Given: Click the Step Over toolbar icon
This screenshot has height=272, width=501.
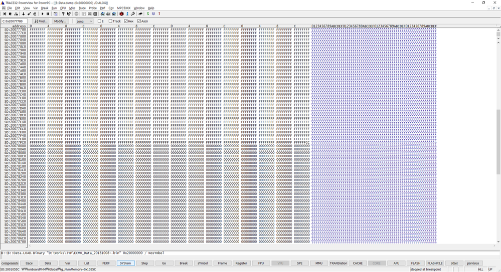Looking at the screenshot, I should pyautogui.click(x=10, y=14).
